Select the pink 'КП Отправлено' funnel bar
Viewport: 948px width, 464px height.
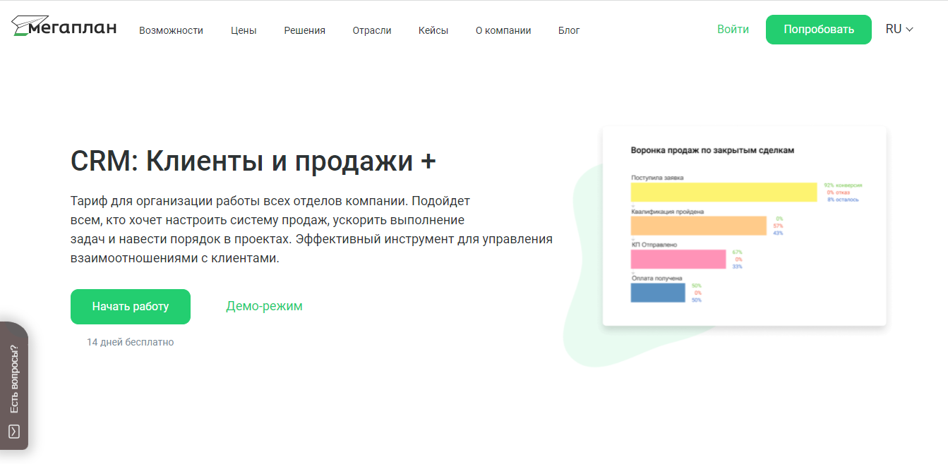tap(676, 259)
